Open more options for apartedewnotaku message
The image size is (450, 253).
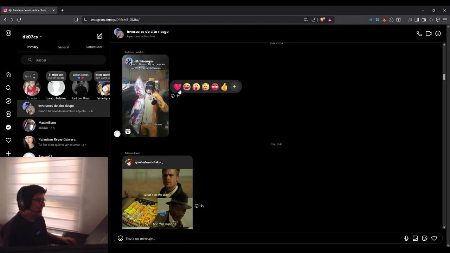pos(208,206)
